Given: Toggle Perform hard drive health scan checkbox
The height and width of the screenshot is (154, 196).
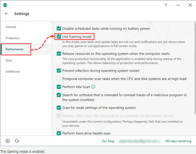Looking at the screenshot, I should point(59,133).
